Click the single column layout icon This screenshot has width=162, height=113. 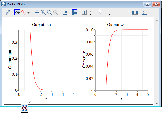[84, 12]
